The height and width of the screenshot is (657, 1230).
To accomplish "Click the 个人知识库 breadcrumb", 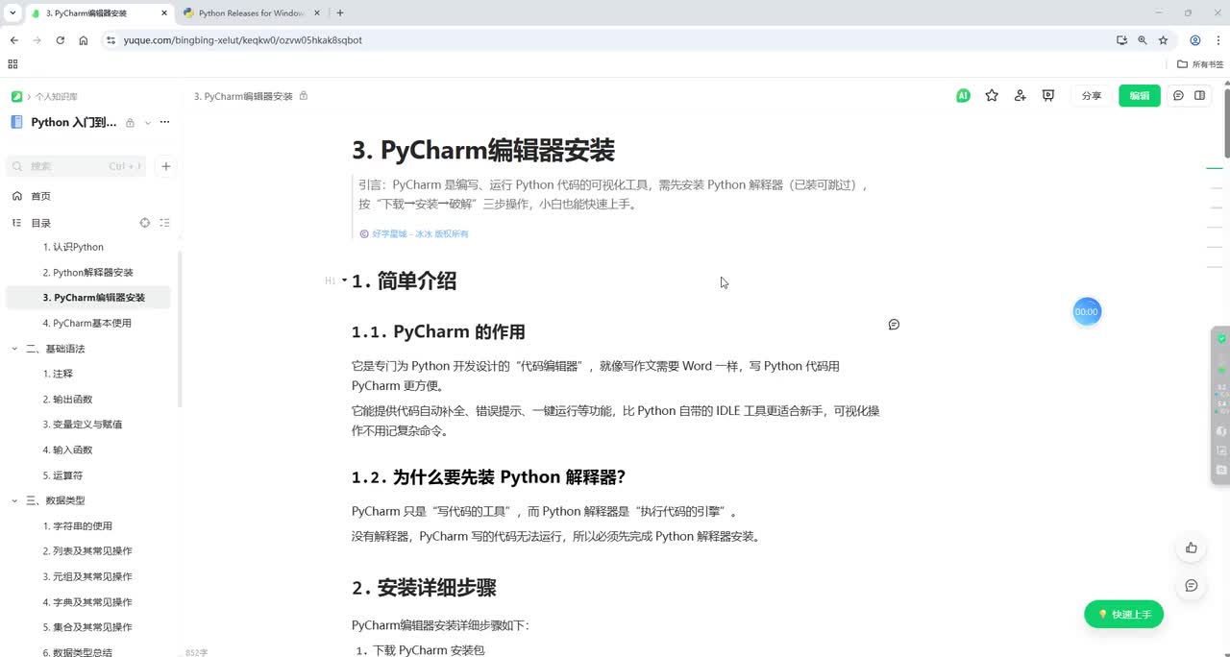I will coord(57,97).
